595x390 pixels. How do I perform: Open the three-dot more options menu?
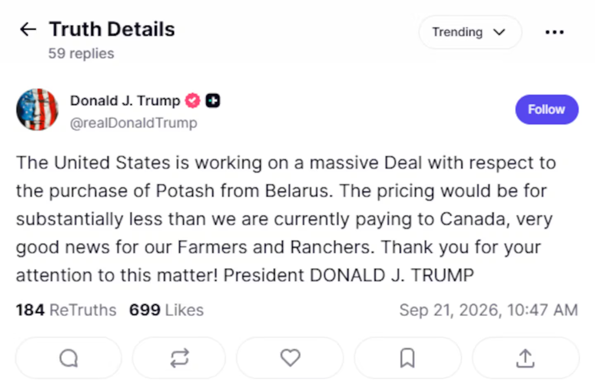point(554,32)
